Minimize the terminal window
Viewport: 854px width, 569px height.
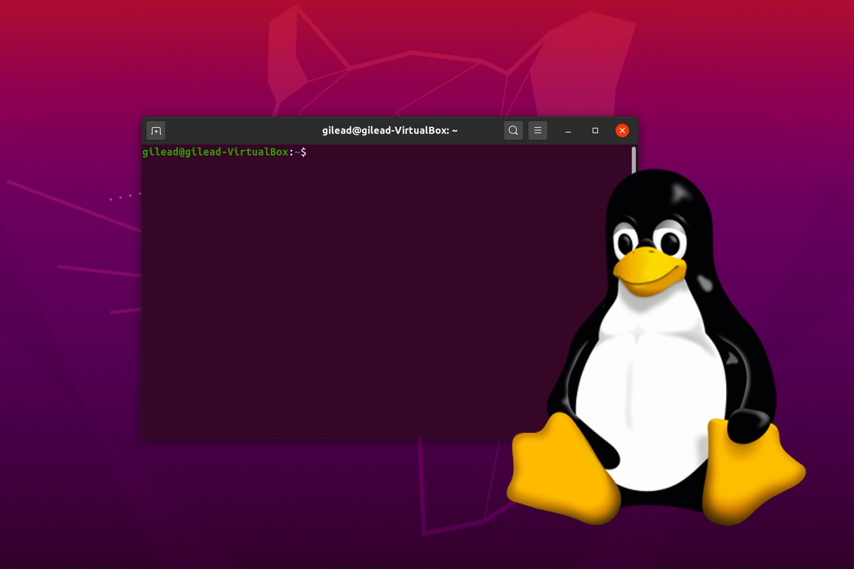(568, 131)
